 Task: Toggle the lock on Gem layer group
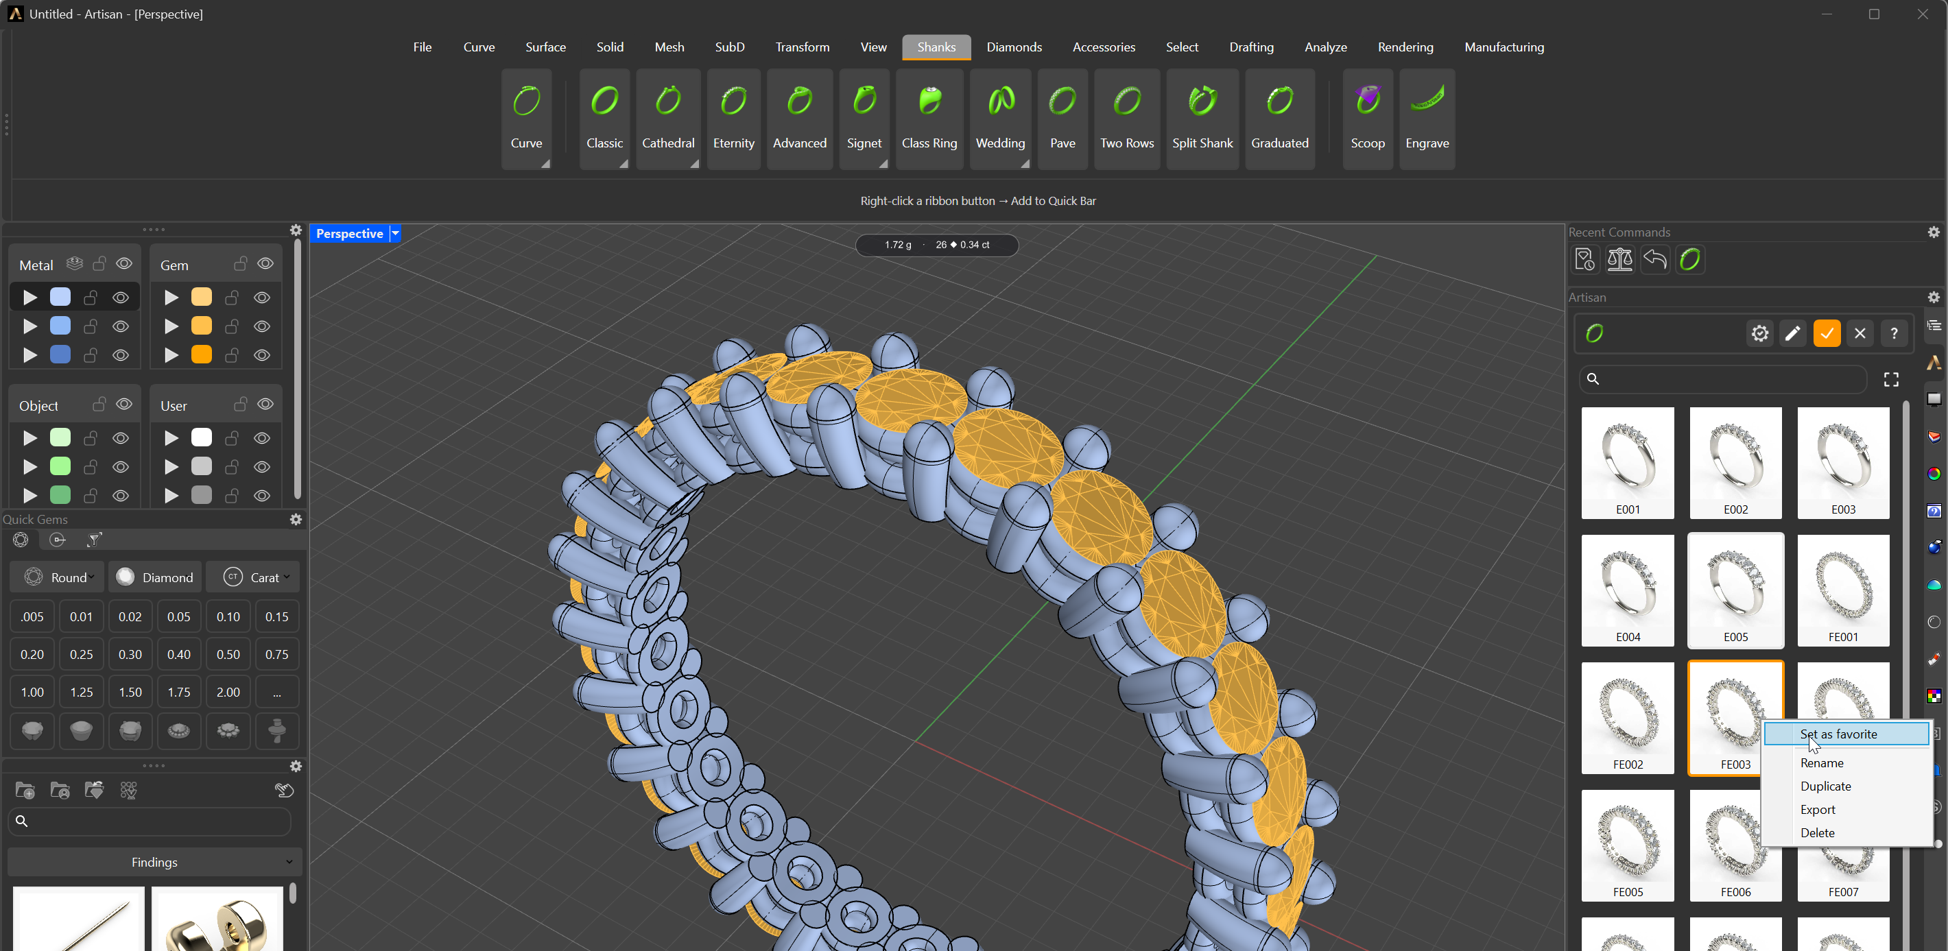(241, 264)
